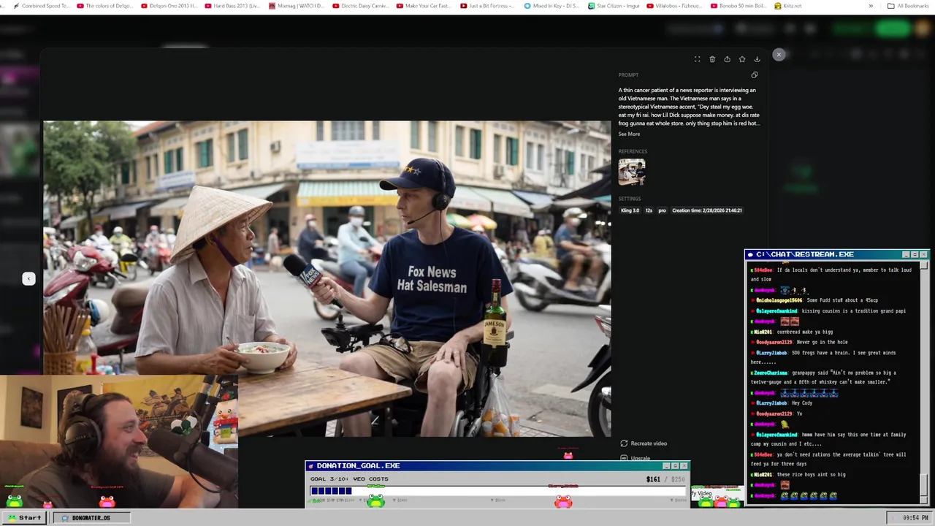Open the Start menu
Image resolution: width=935 pixels, height=526 pixels.
click(x=24, y=517)
